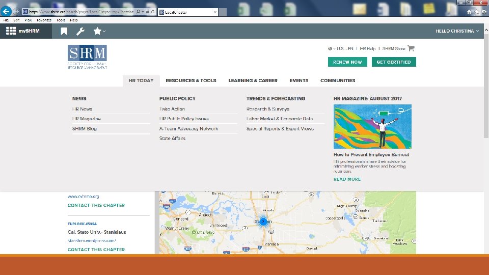The image size is (489, 275).
Task: Open the wrench tools icon
Action: (x=80, y=31)
